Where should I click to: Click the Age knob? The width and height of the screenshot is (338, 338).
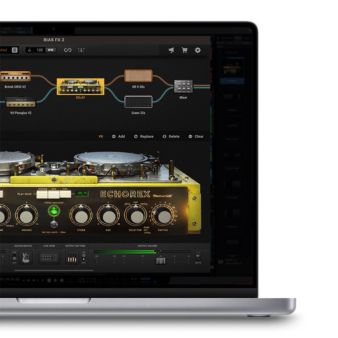pyautogui.click(x=108, y=216)
